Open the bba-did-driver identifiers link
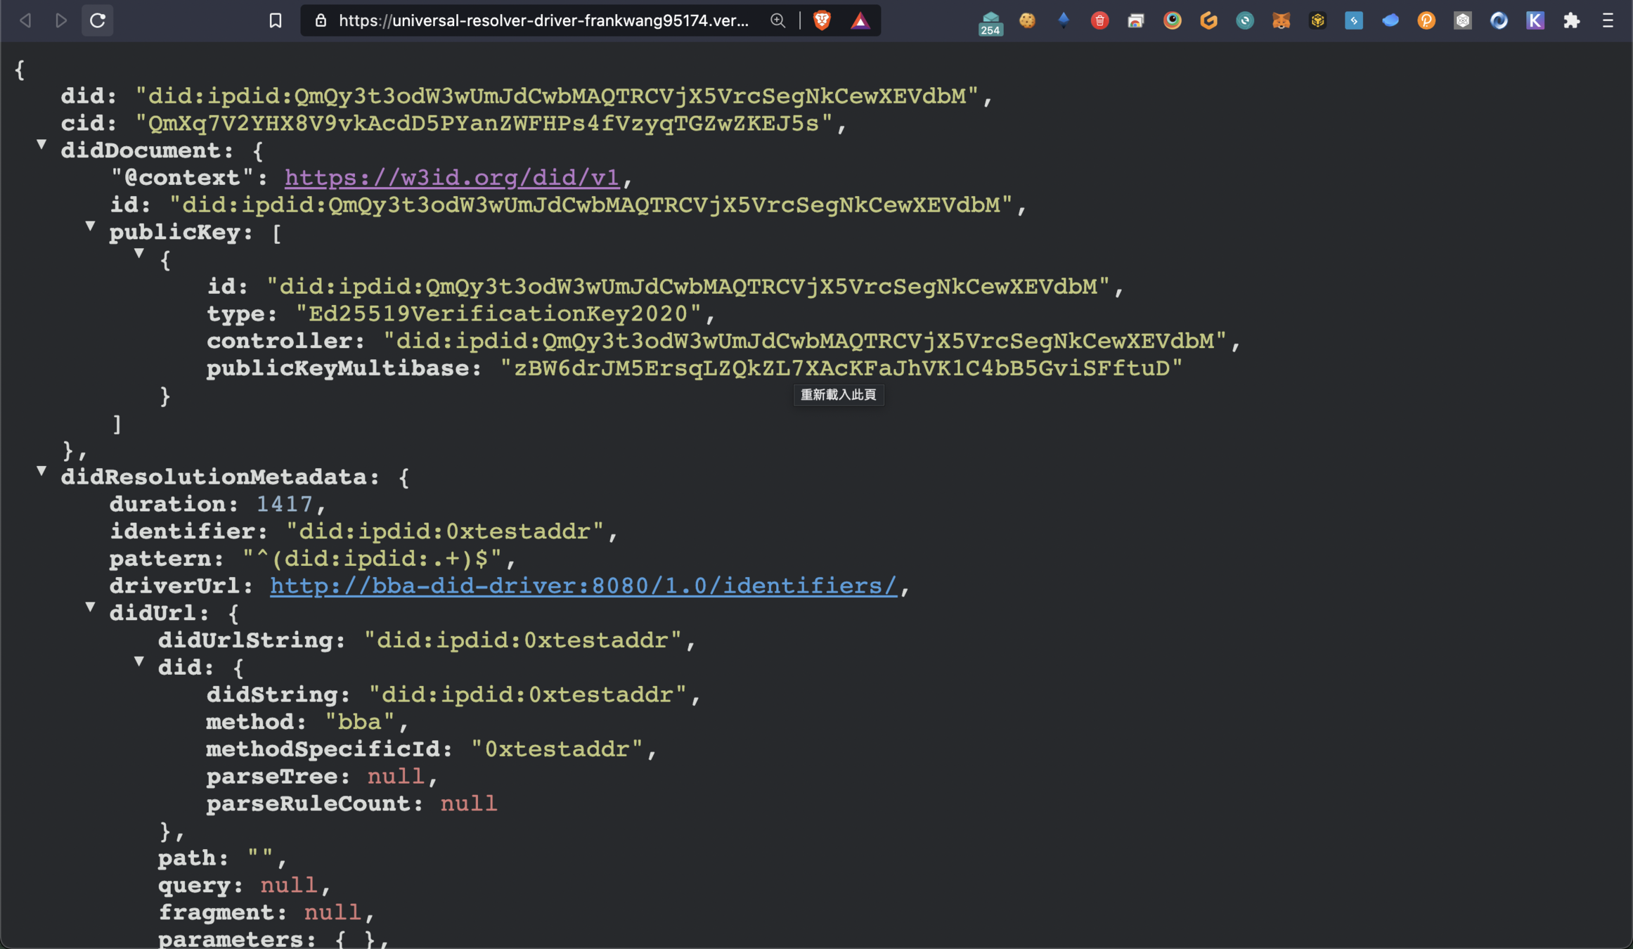 (583, 586)
